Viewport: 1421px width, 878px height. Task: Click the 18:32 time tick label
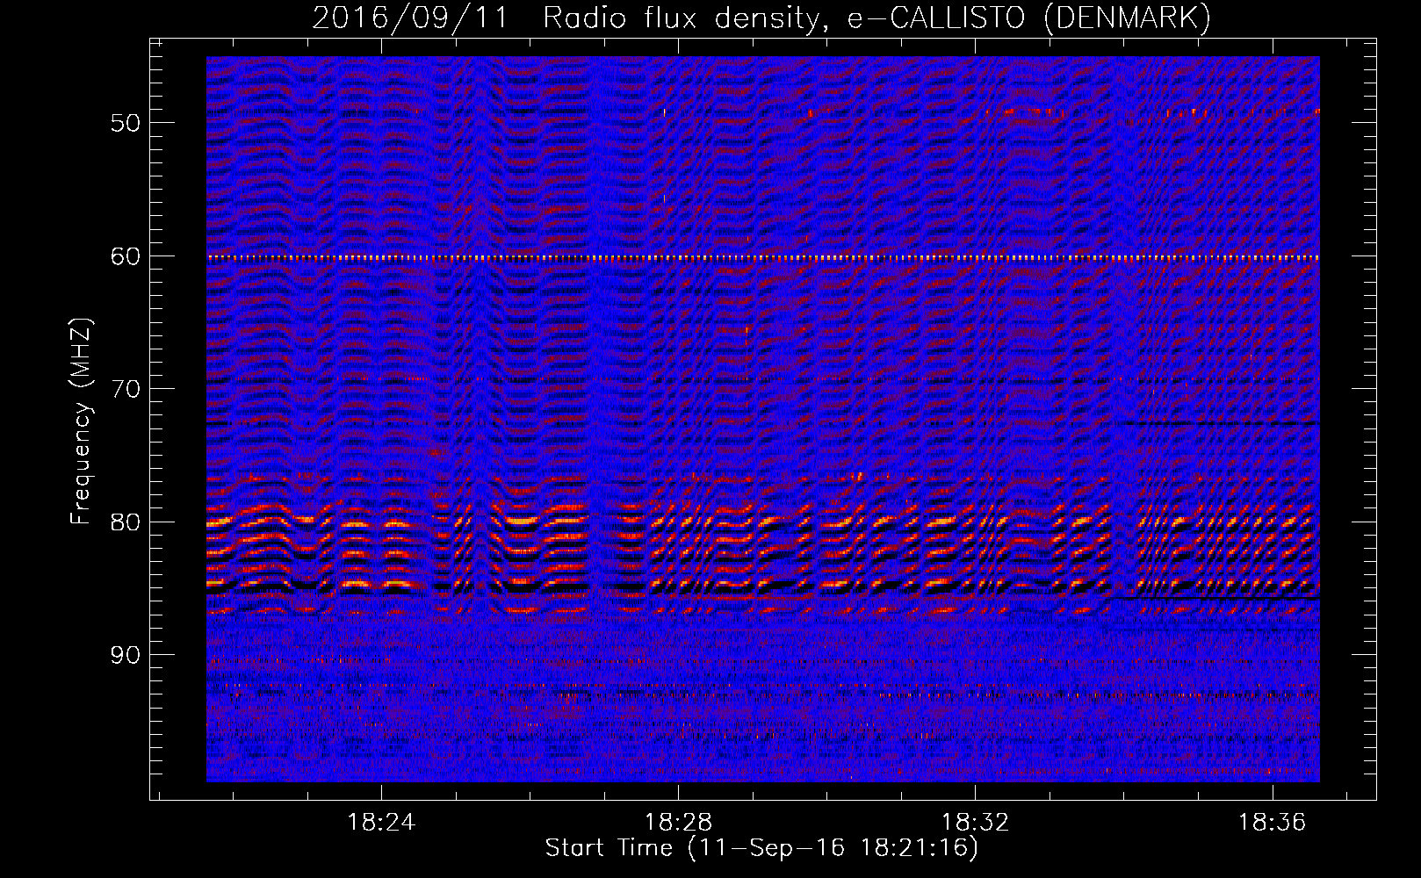[975, 823]
